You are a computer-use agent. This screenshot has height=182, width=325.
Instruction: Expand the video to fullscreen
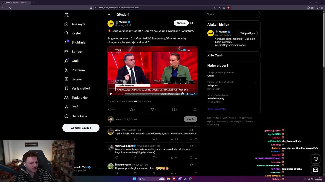point(194,94)
